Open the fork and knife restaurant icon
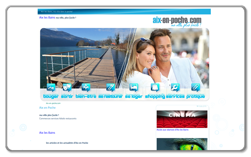The height and width of the screenshot is (157, 251). (110, 88)
